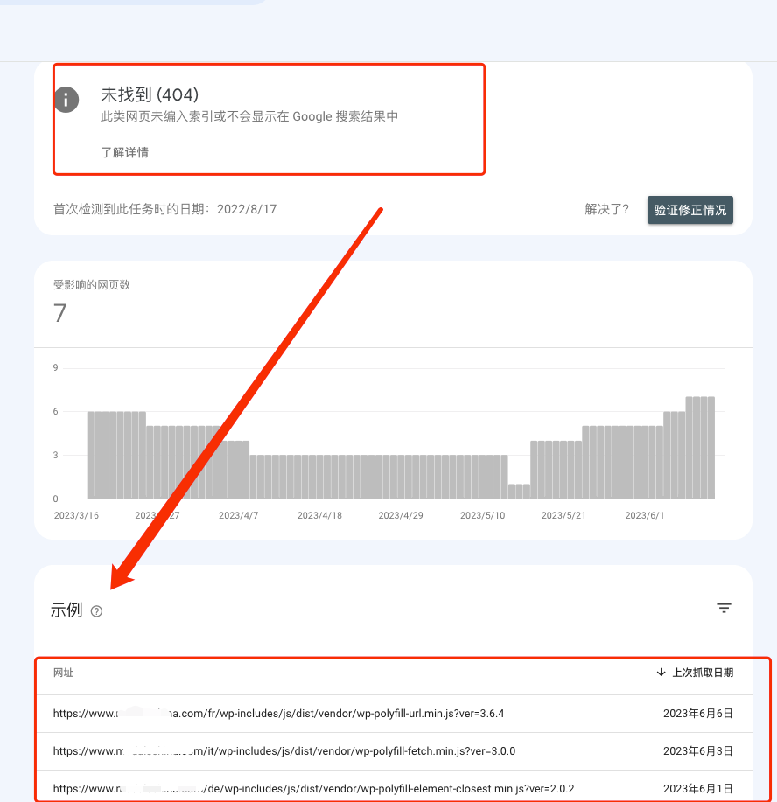Click the 示例 section heading
The image size is (777, 802).
click(66, 610)
